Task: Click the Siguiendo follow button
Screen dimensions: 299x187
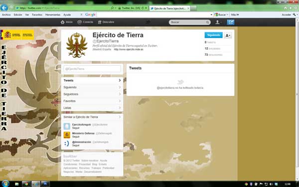Action: [x=214, y=35]
